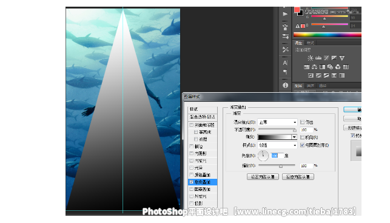The height and width of the screenshot is (223, 390).
Task: Switch to the 样式 (Styles) panel tab
Action: pos(310,43)
